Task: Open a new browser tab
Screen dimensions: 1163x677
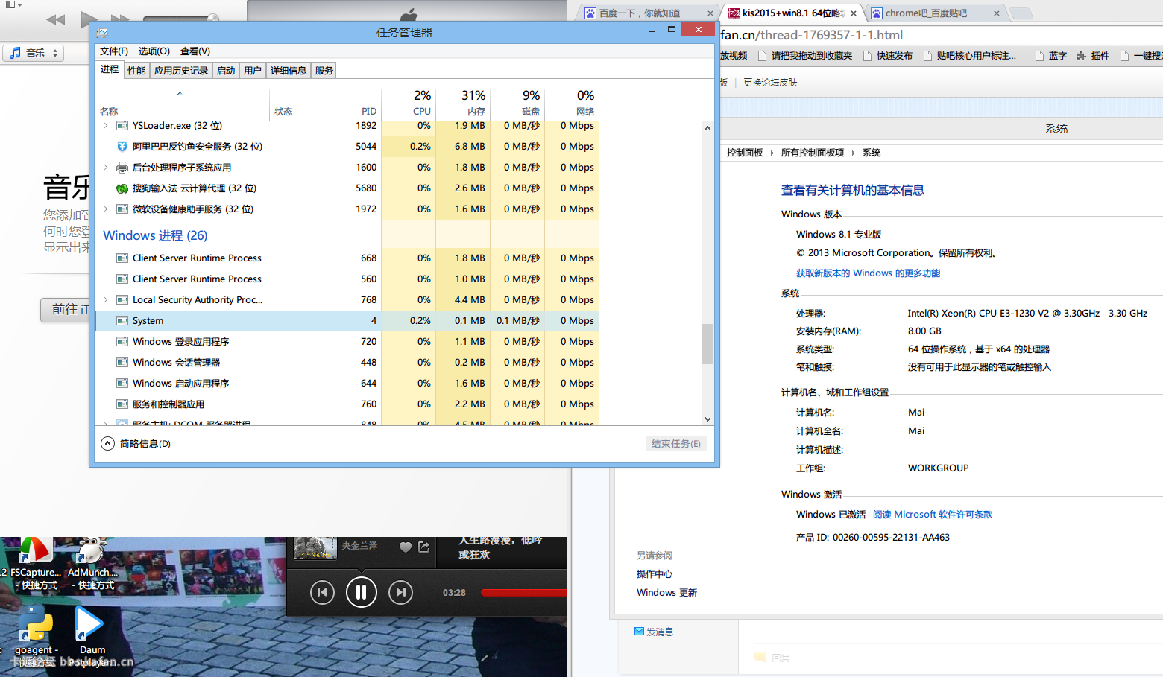Action: (x=1021, y=13)
